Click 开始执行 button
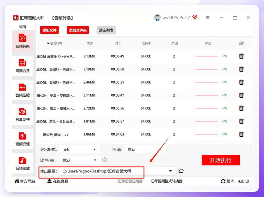This screenshot has height=197, width=264. (x=220, y=160)
